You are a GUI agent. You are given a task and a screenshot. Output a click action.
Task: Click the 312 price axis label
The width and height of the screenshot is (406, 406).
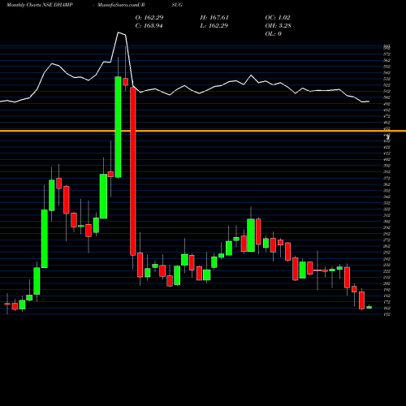[387, 215]
